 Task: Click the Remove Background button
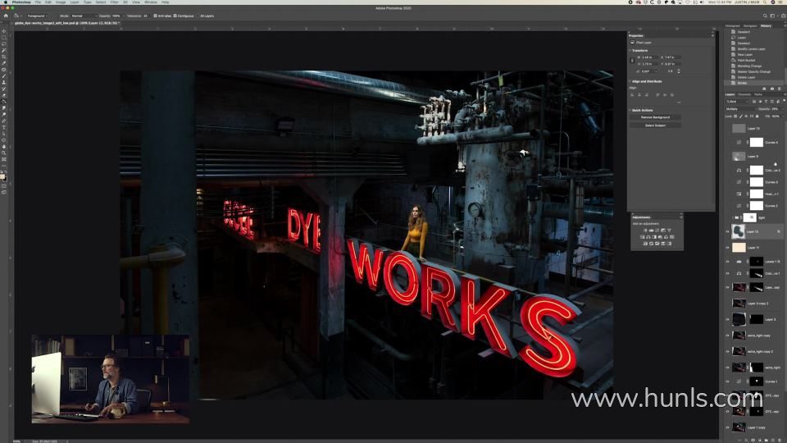[656, 117]
